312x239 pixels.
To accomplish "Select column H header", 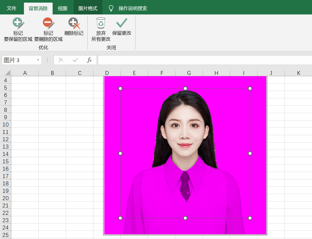I will (216, 73).
